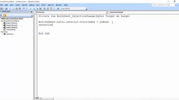This screenshot has width=179, height=100.
Task: Click the Toolbox toolbar icon
Action: 54,9
